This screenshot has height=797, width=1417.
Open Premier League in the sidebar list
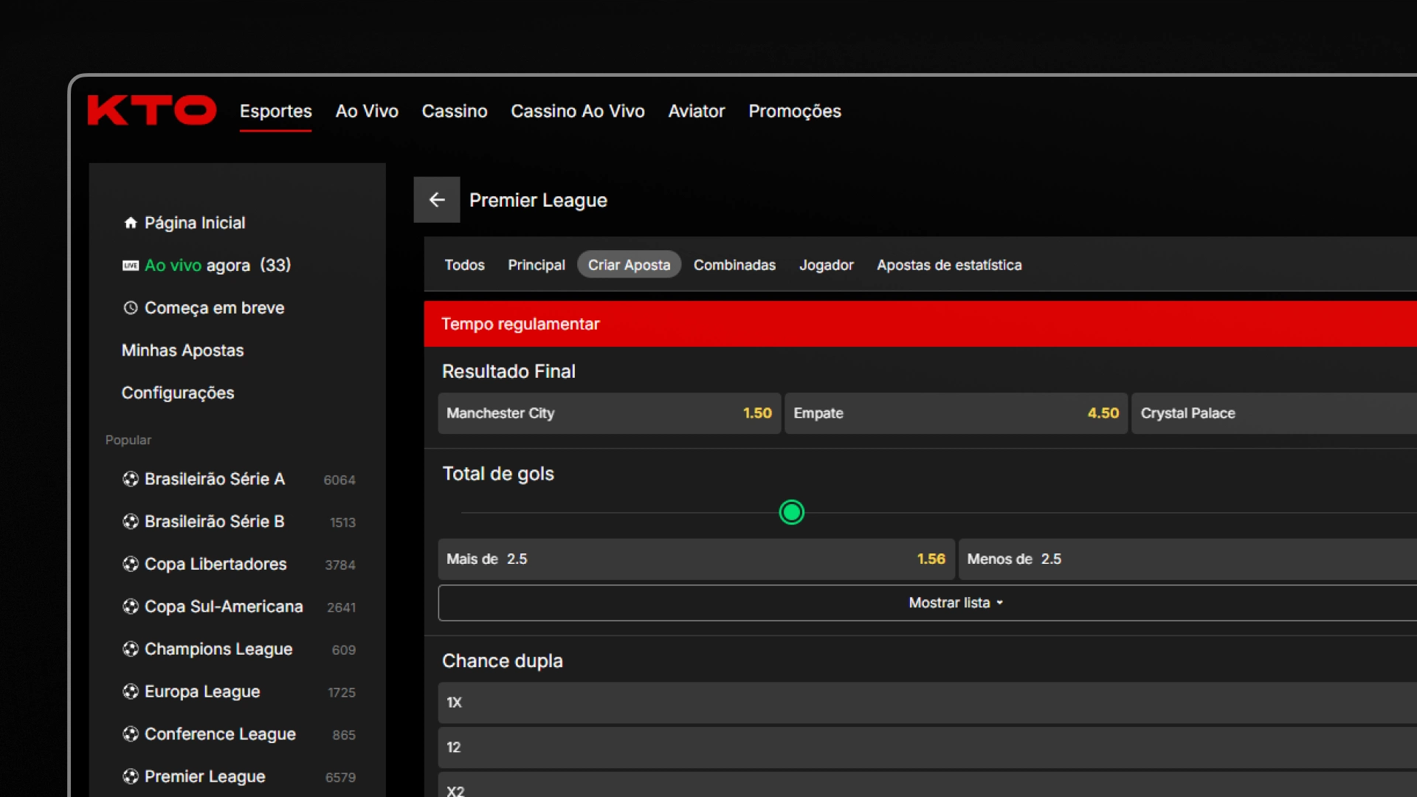pos(204,777)
